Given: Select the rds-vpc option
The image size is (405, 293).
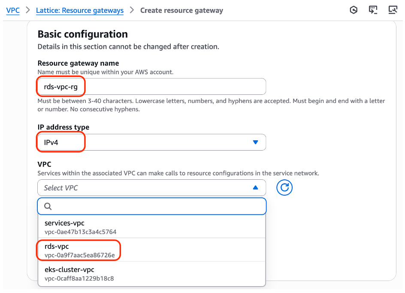Looking at the screenshot, I should click(57, 246).
